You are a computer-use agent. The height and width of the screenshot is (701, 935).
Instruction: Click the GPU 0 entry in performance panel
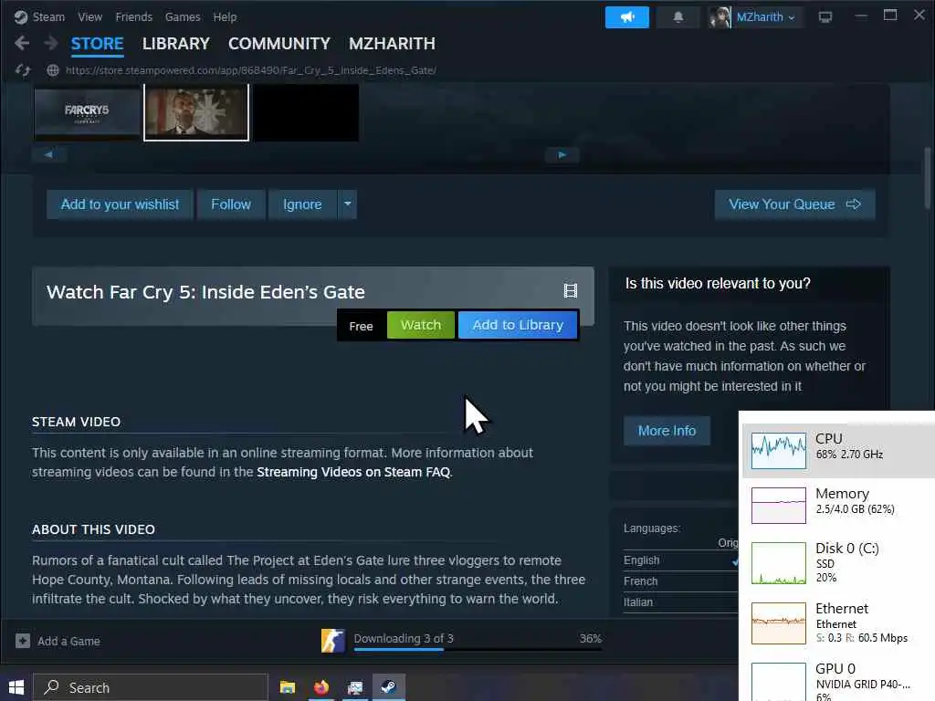point(837,681)
